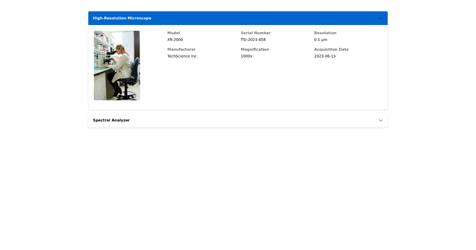Open the Spectral Analyzer accordion header
The height and width of the screenshot is (250, 476).
pyautogui.click(x=238, y=120)
